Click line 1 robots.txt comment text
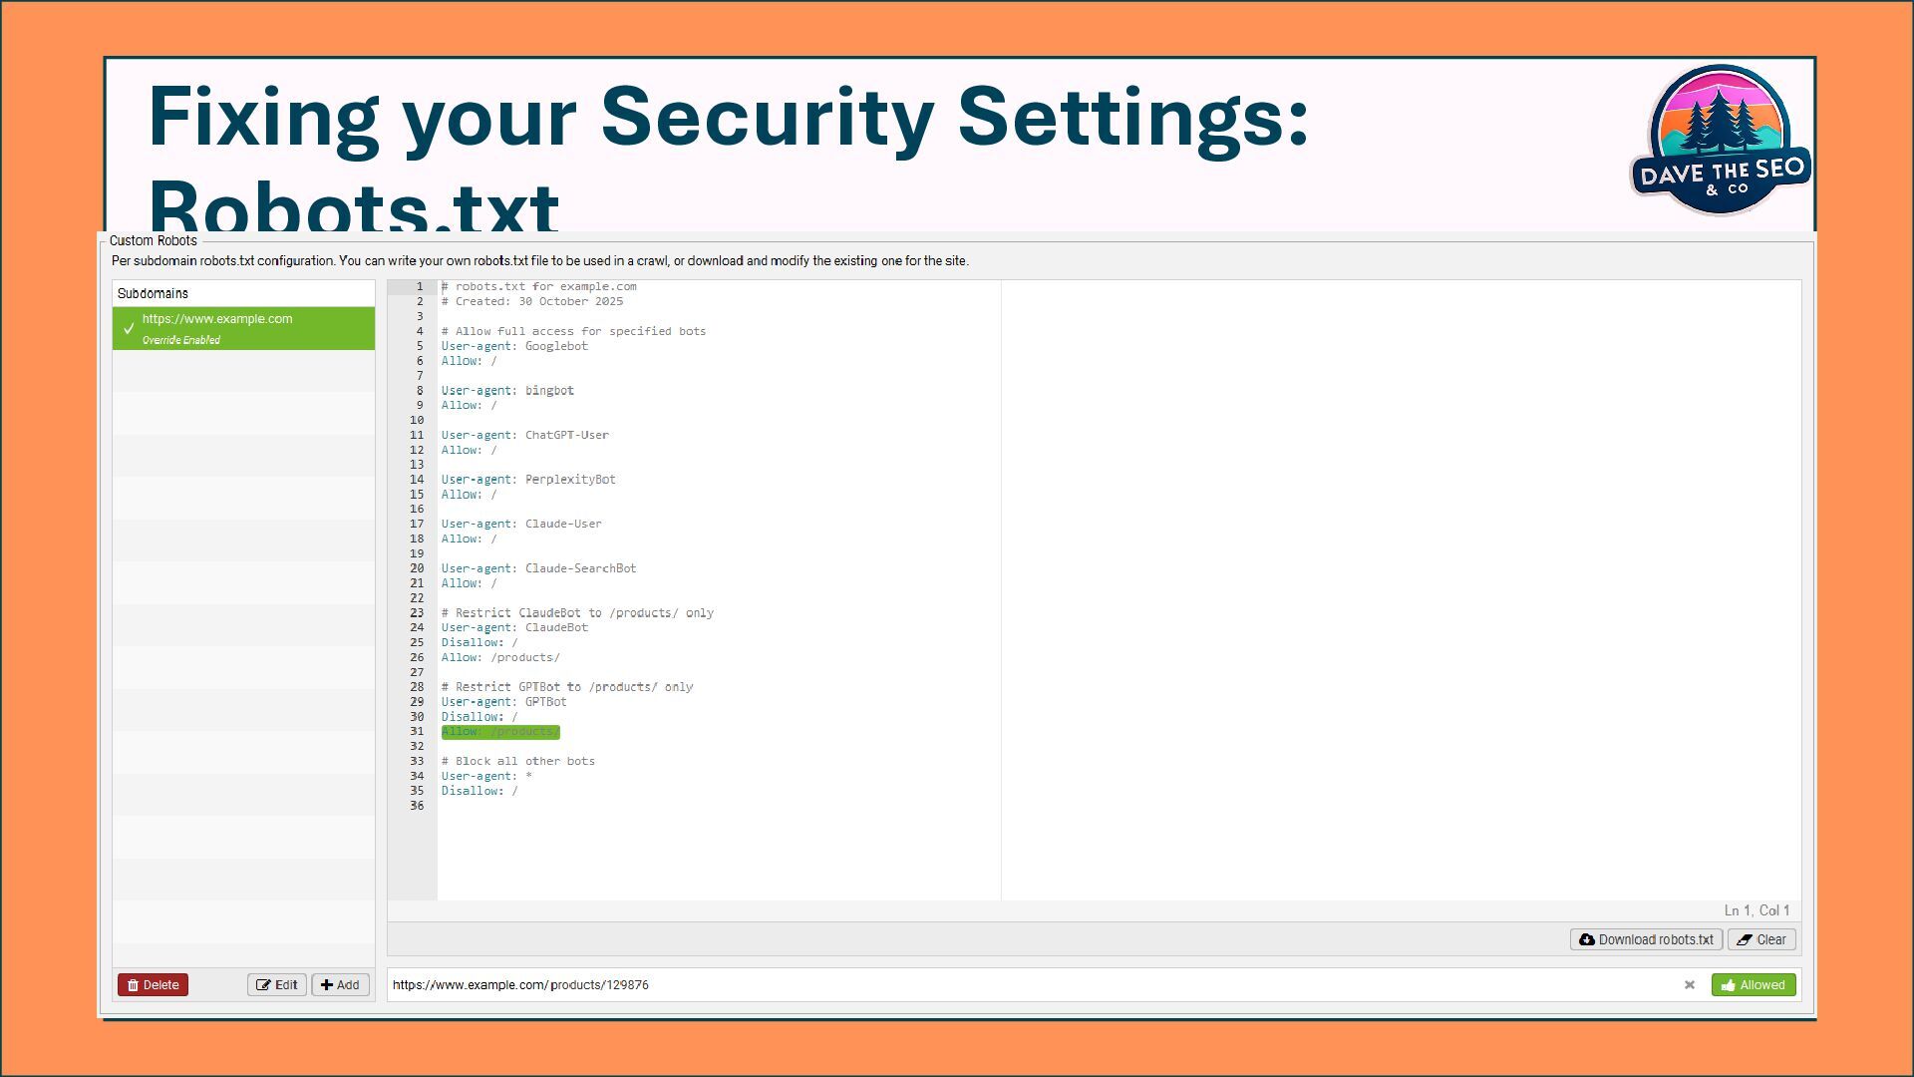The width and height of the screenshot is (1914, 1077). (x=538, y=287)
